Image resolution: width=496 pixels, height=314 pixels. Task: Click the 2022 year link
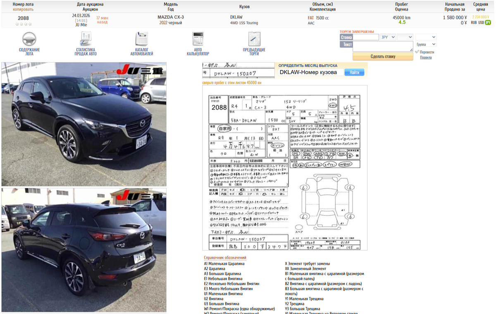click(163, 23)
